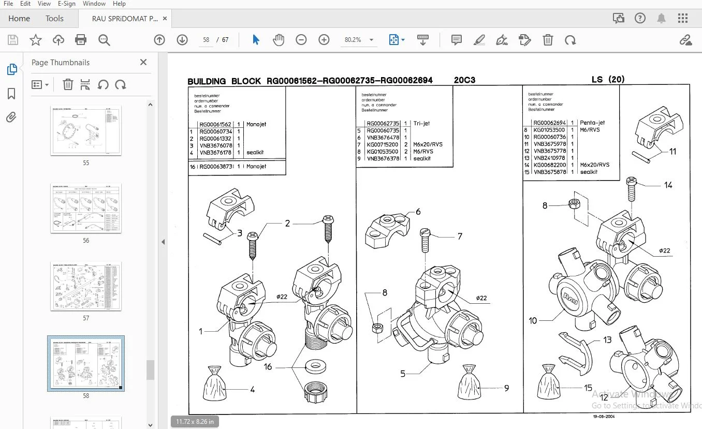This screenshot has height=429, width=702.
Task: Go to next page arrow
Action: click(182, 40)
